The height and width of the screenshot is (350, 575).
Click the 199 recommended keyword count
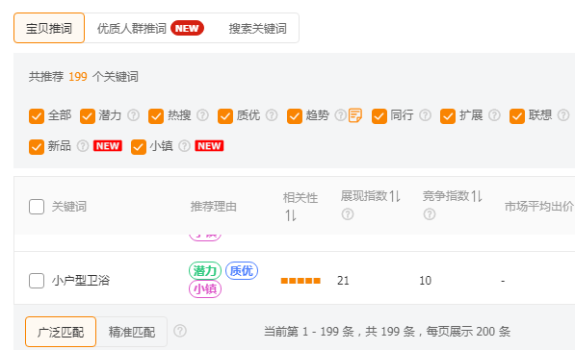(78, 77)
